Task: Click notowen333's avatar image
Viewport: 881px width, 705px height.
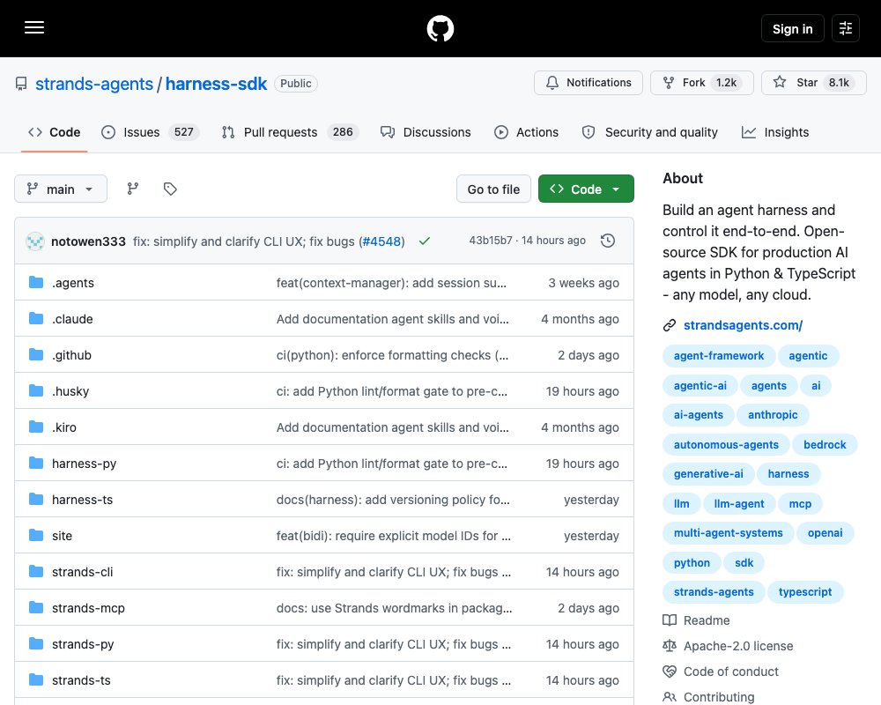Action: tap(35, 241)
